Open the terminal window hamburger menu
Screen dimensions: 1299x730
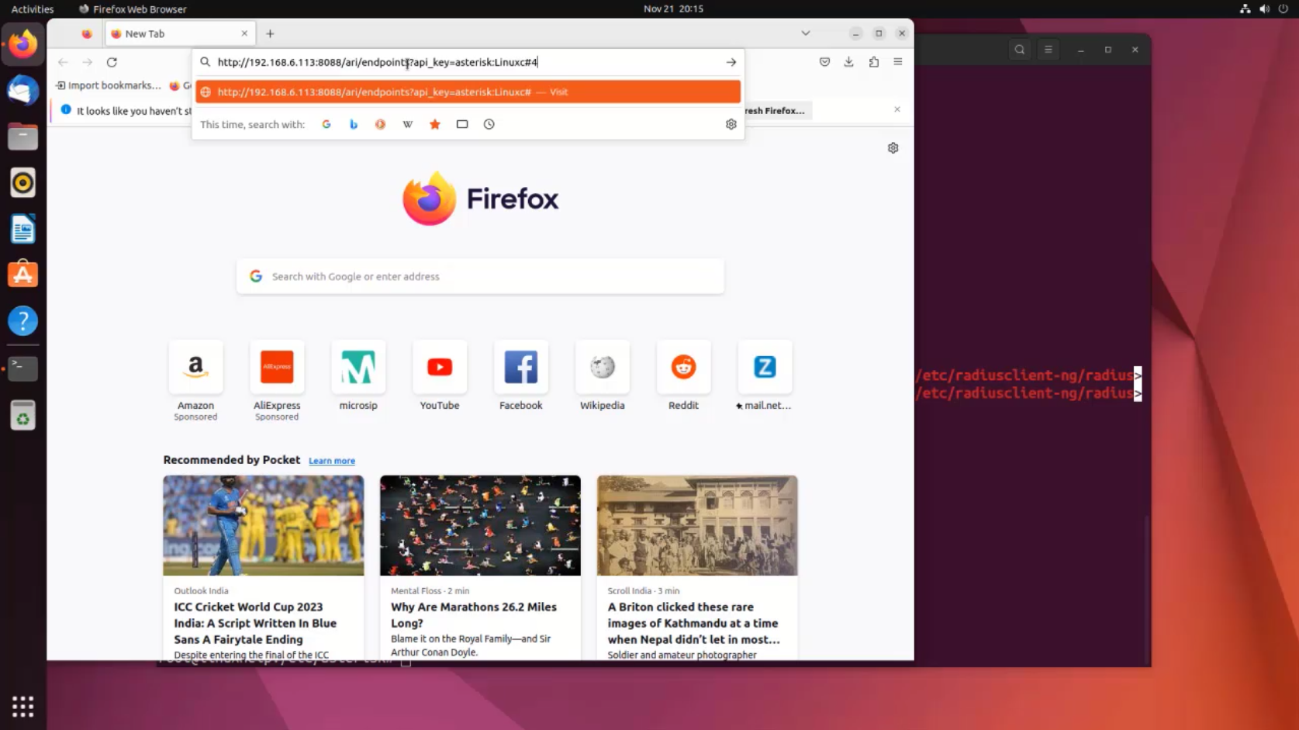tap(1049, 50)
